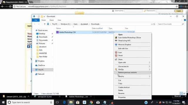The image size is (188, 105).
Task: Select HAUNTED folder in sidebar
Action: point(43,53)
